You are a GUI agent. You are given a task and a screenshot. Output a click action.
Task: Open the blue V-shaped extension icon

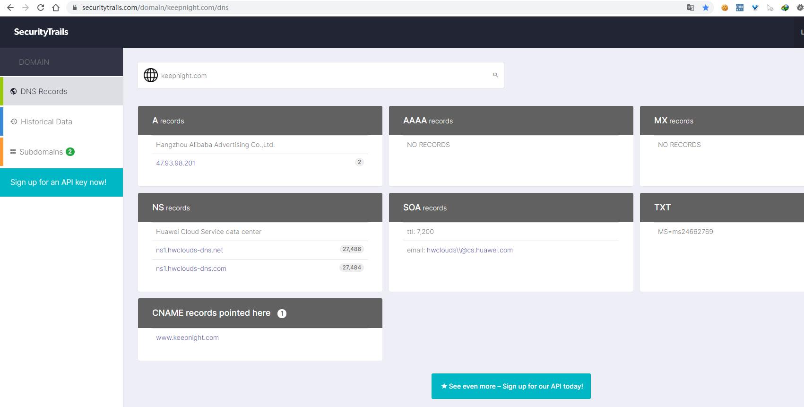pyautogui.click(x=755, y=8)
